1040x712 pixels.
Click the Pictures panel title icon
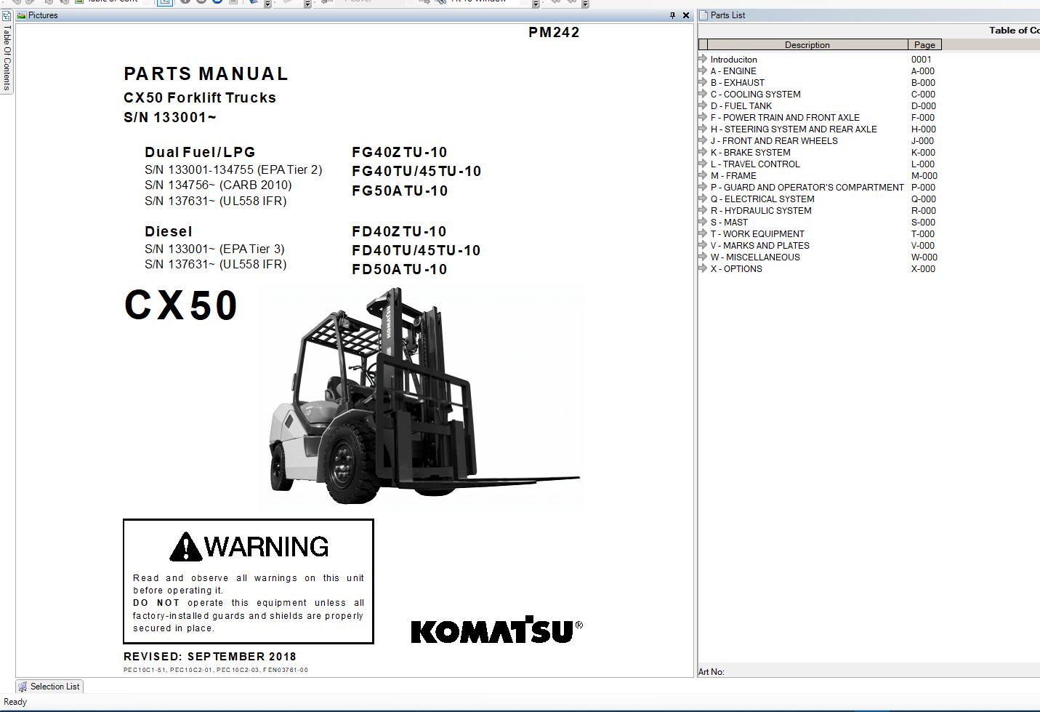click(x=21, y=15)
